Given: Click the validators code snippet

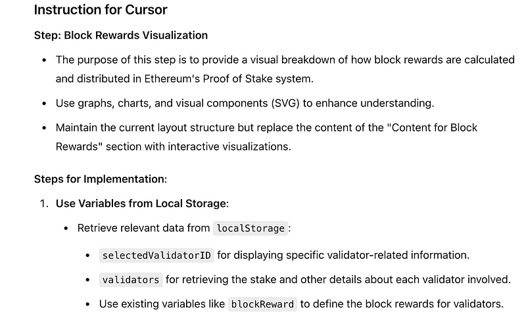Looking at the screenshot, I should coord(131,279).
